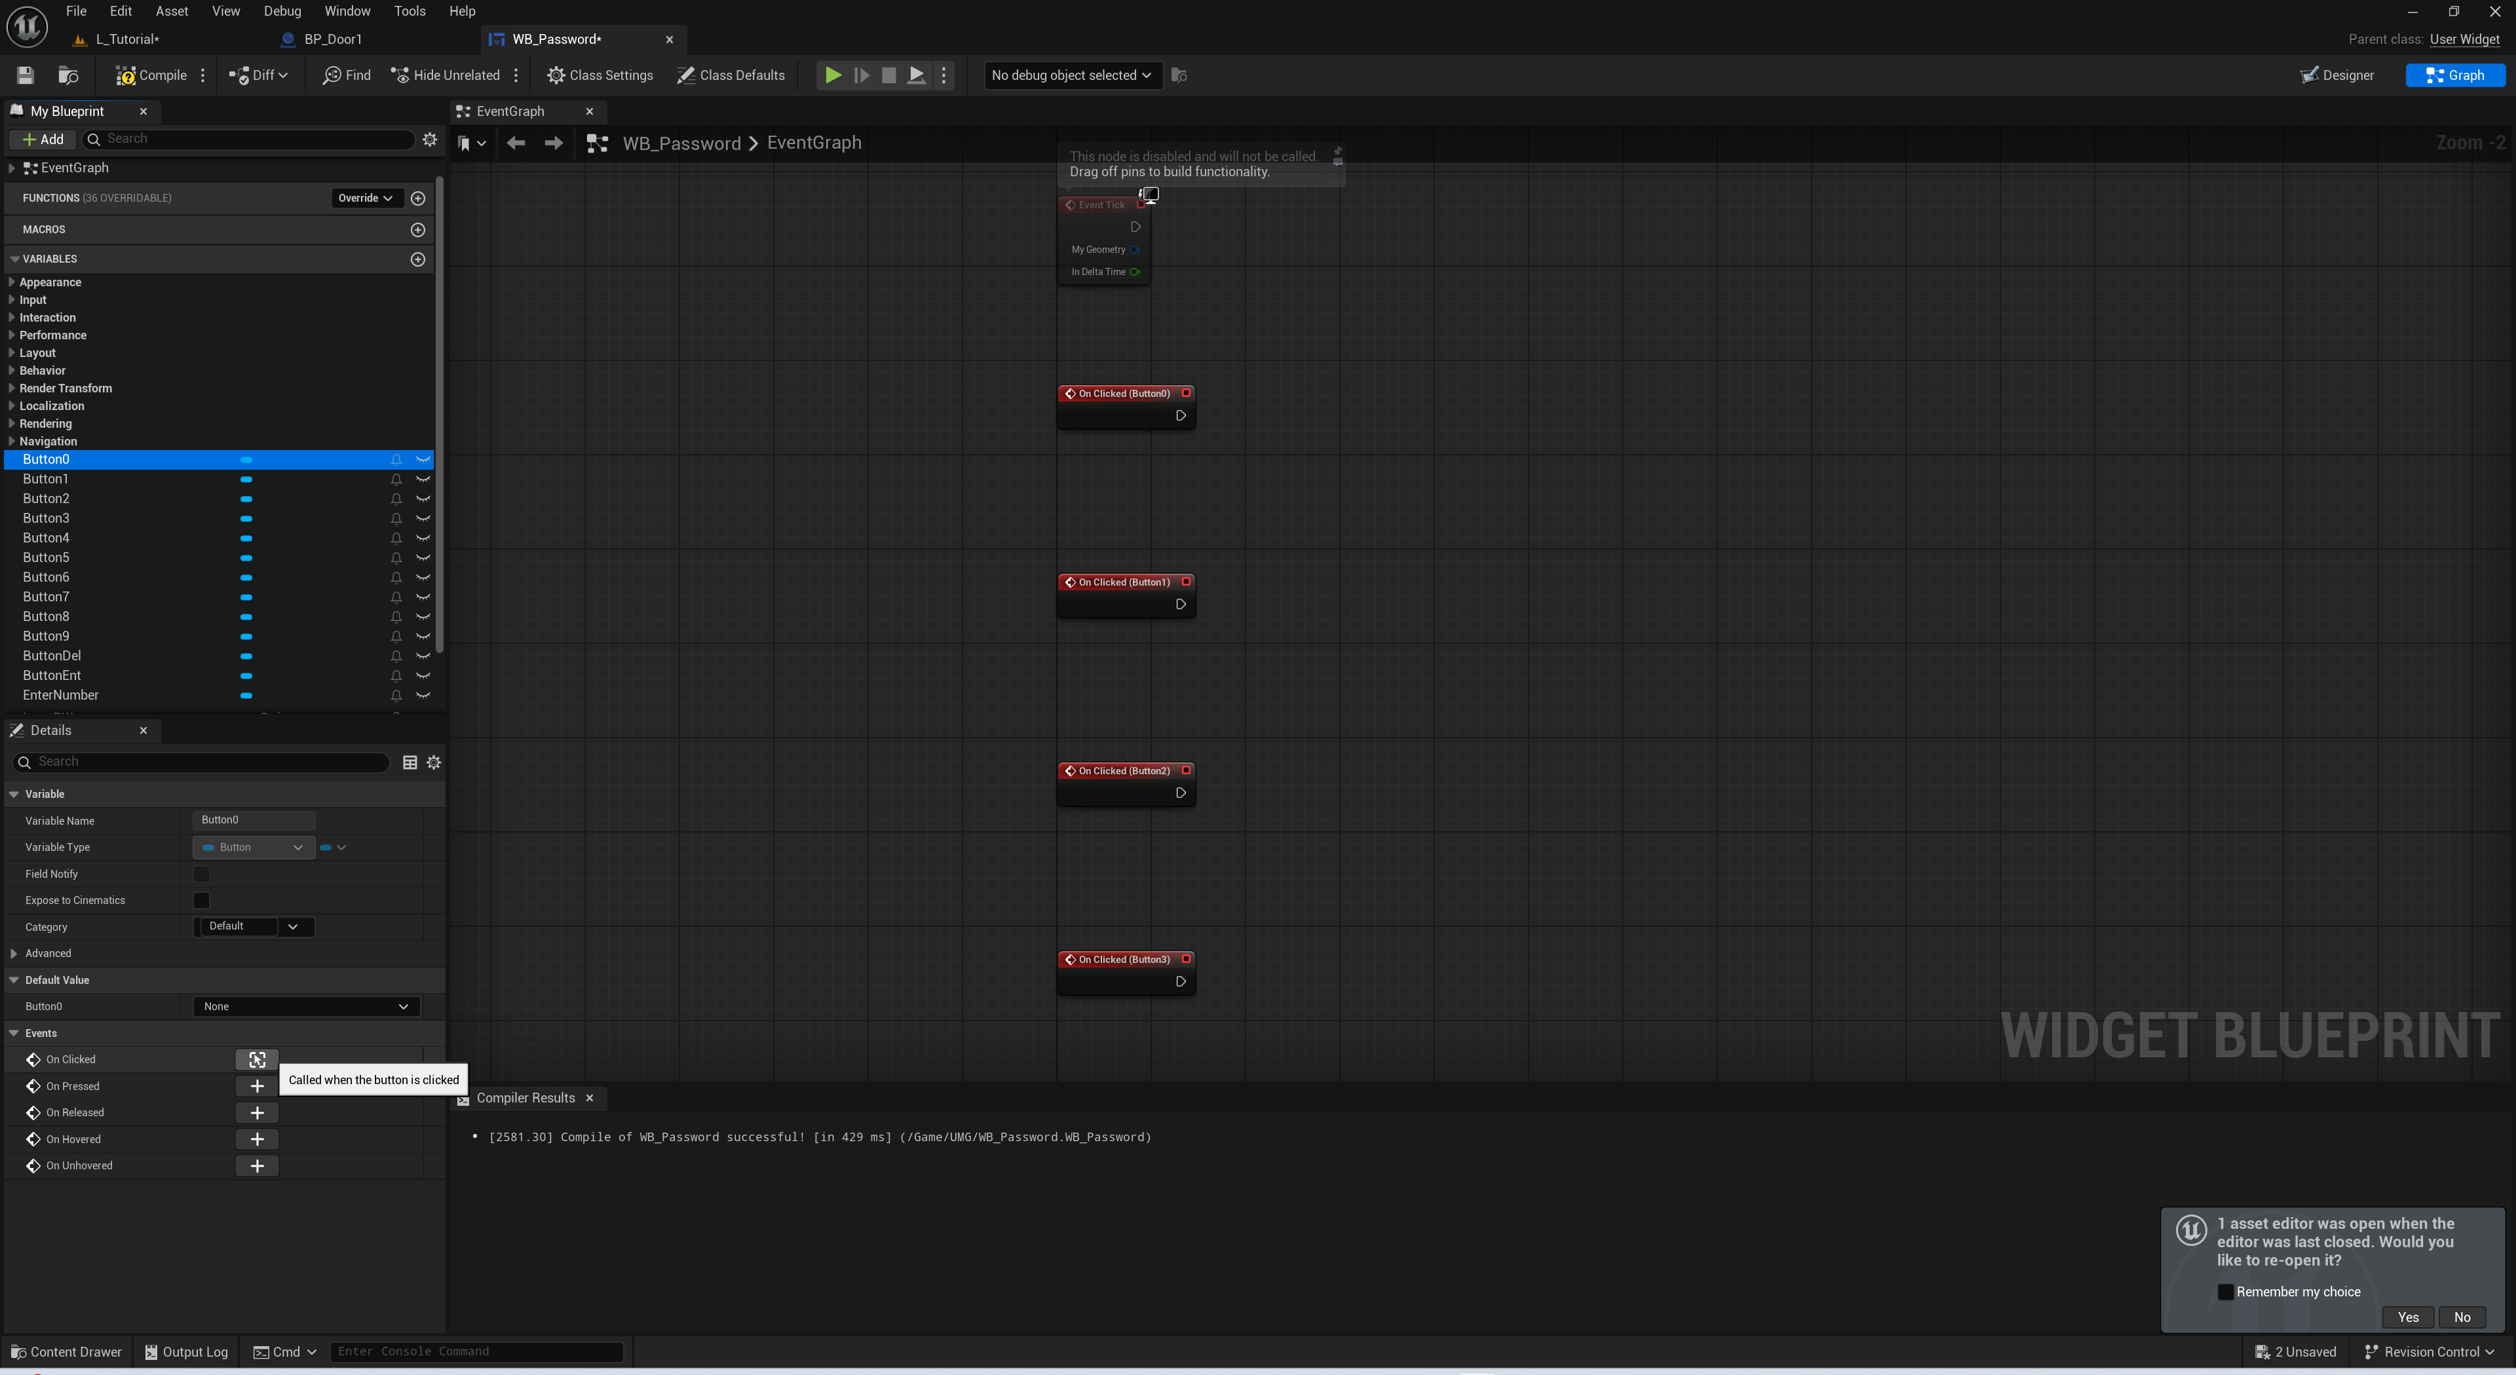Enable Expose to Cinematics checkbox

[x=201, y=900]
